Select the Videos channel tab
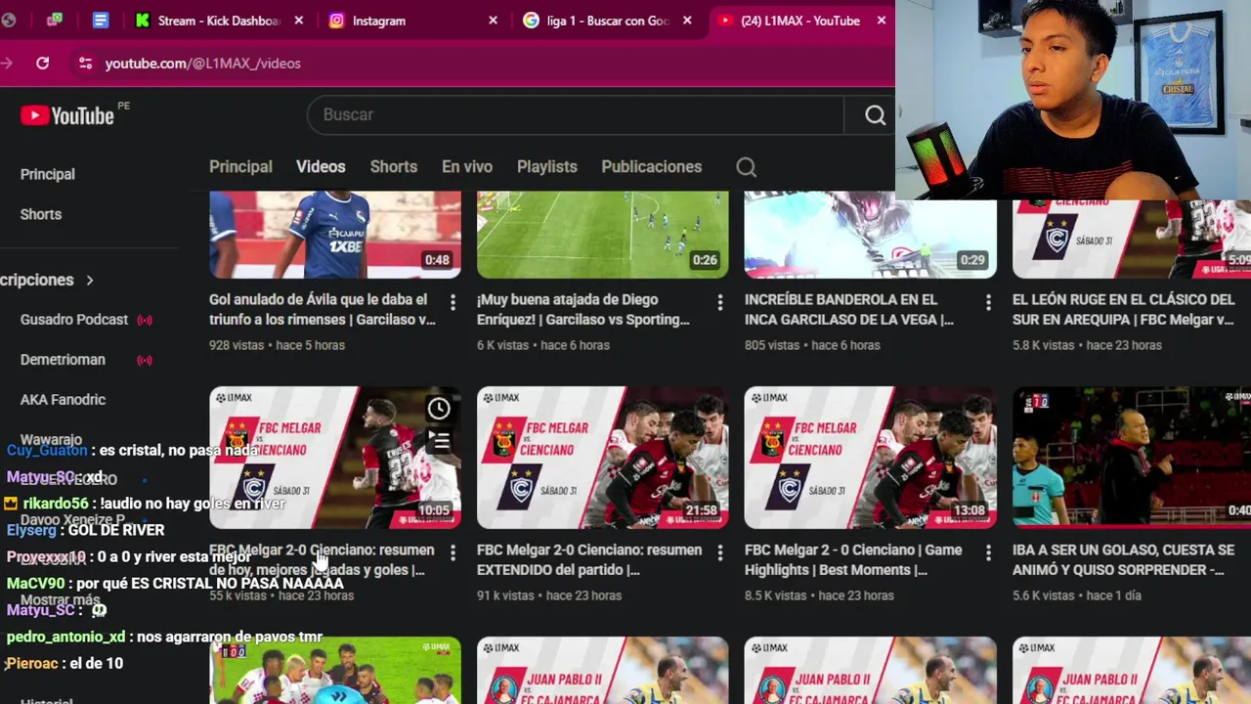 coord(321,167)
